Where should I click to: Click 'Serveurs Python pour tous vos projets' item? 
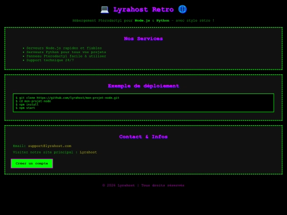pyautogui.click(x=66, y=52)
